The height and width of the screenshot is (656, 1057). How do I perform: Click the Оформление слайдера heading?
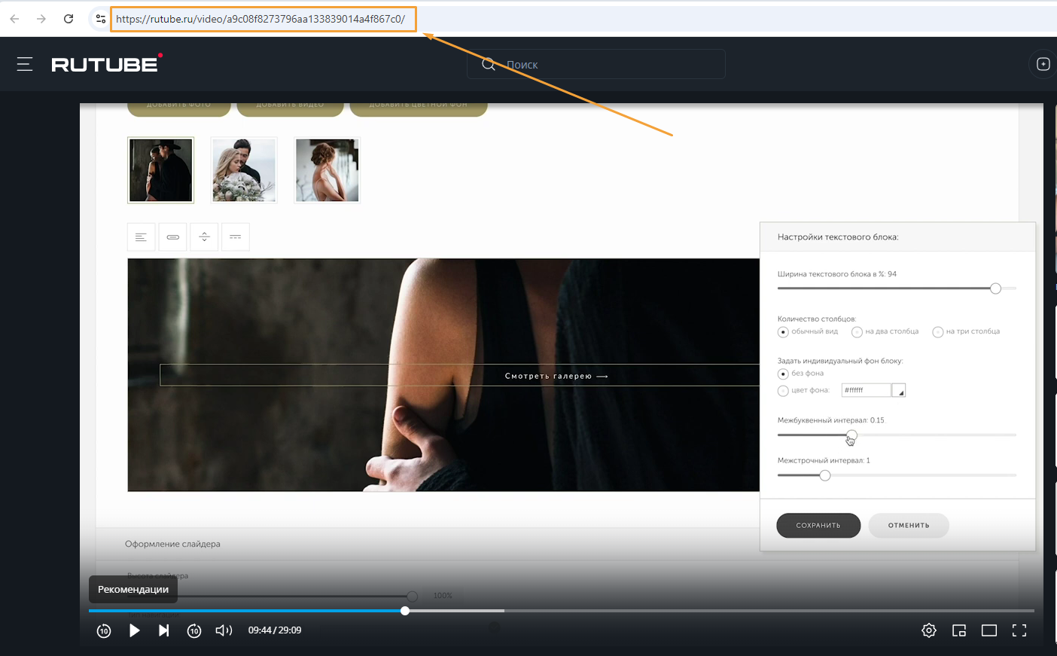coord(172,544)
